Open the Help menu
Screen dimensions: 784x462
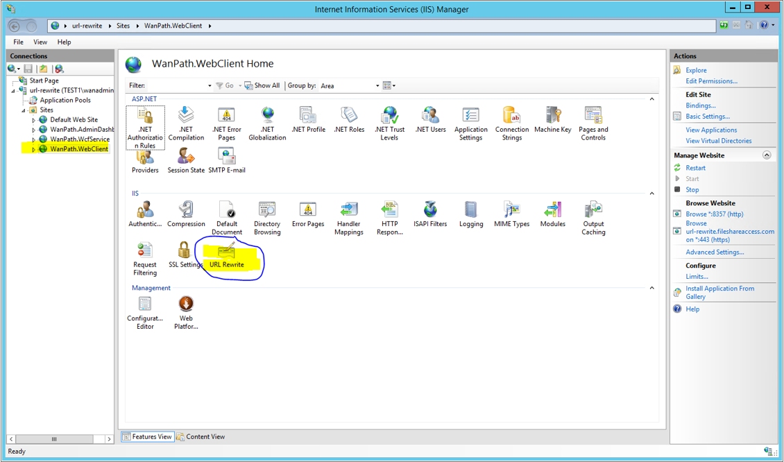click(64, 42)
